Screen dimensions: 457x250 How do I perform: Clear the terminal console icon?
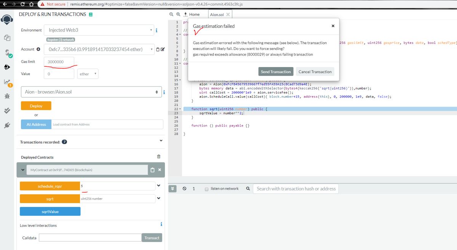pyautogui.click(x=184, y=189)
